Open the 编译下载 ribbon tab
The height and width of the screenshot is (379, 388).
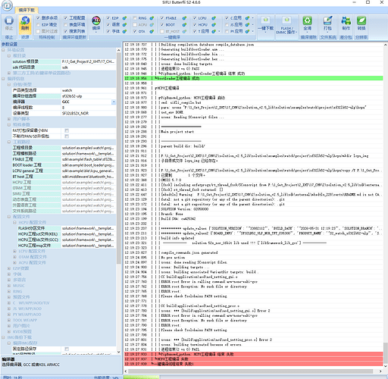pos(27,10)
